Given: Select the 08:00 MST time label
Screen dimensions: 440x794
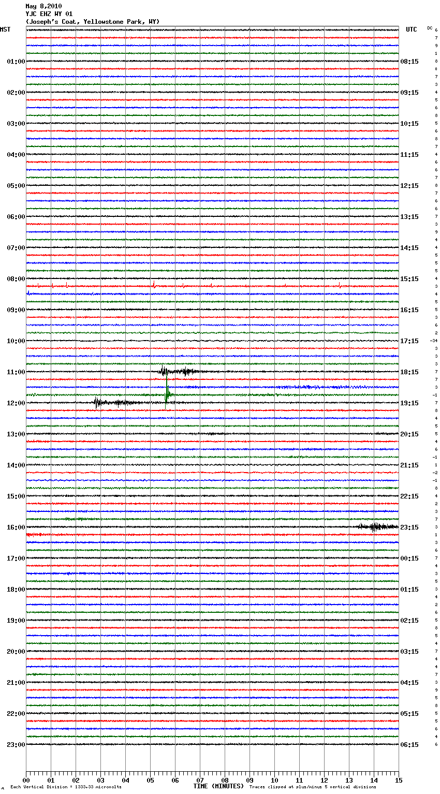Looking at the screenshot, I should click(16, 279).
